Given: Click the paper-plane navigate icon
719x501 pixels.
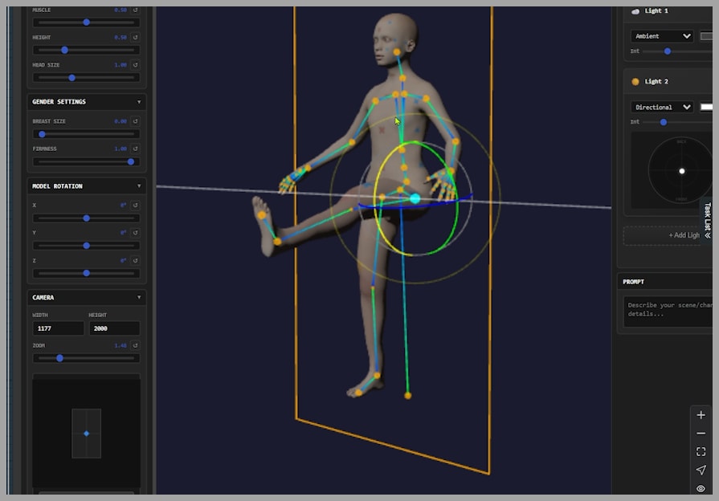Looking at the screenshot, I should 701,470.
